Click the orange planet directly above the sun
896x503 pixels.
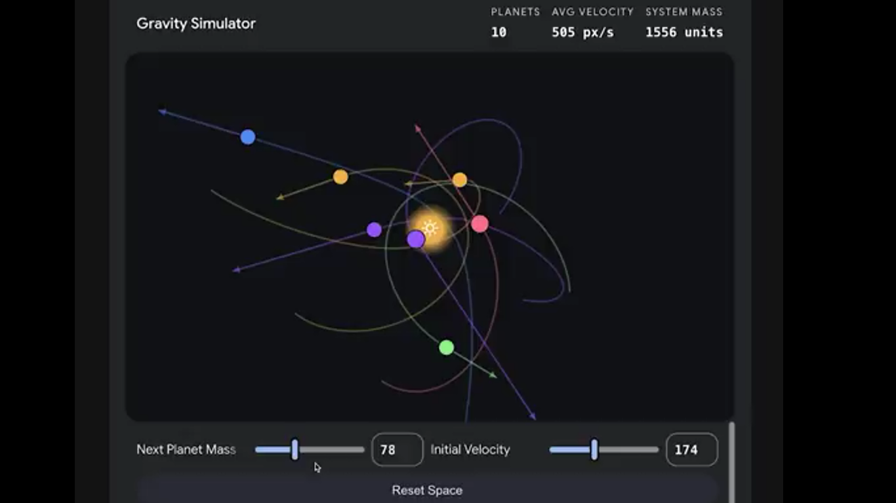tap(459, 180)
